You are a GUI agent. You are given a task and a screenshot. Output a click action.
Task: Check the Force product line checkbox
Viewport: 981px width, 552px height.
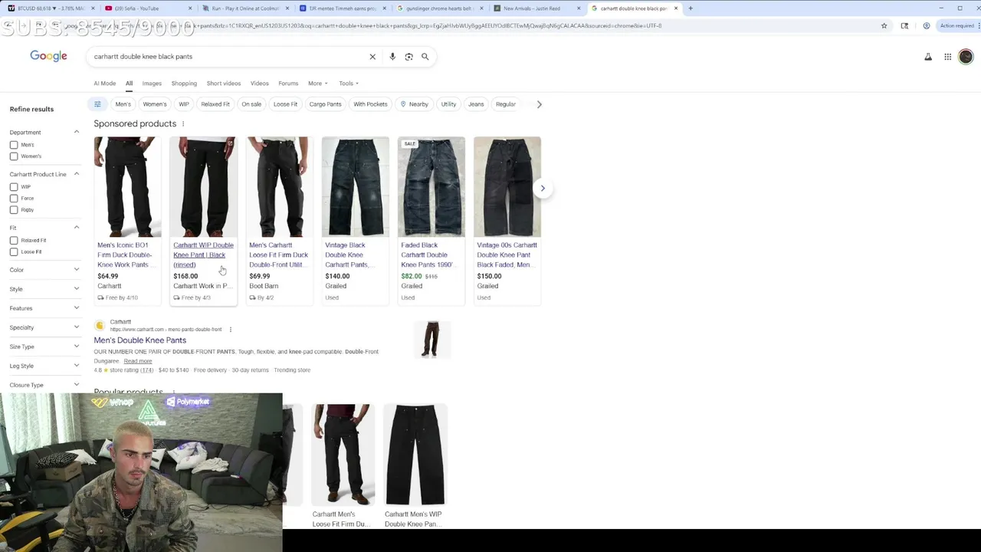(14, 199)
